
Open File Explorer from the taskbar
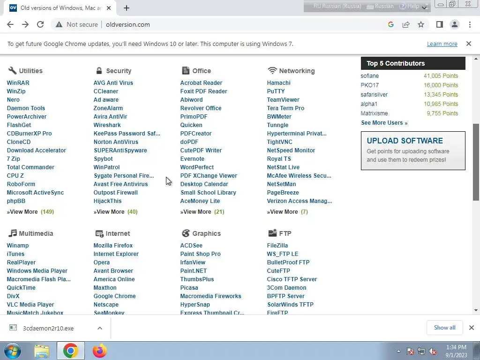[42, 351]
